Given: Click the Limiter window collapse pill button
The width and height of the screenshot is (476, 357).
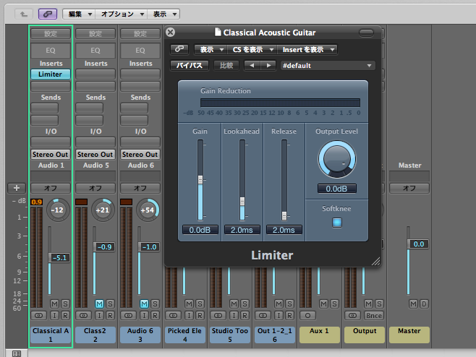Looking at the screenshot, I should tap(367, 33).
